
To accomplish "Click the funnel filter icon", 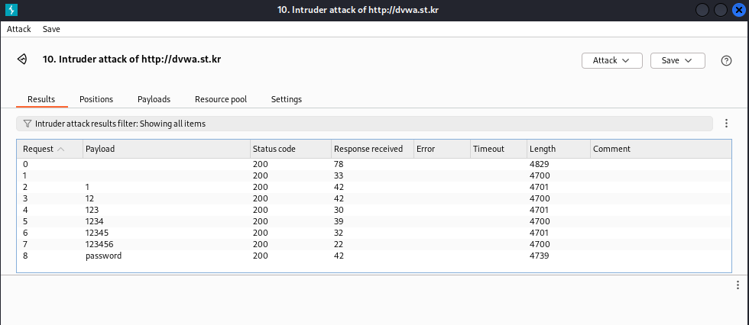I will click(x=28, y=124).
